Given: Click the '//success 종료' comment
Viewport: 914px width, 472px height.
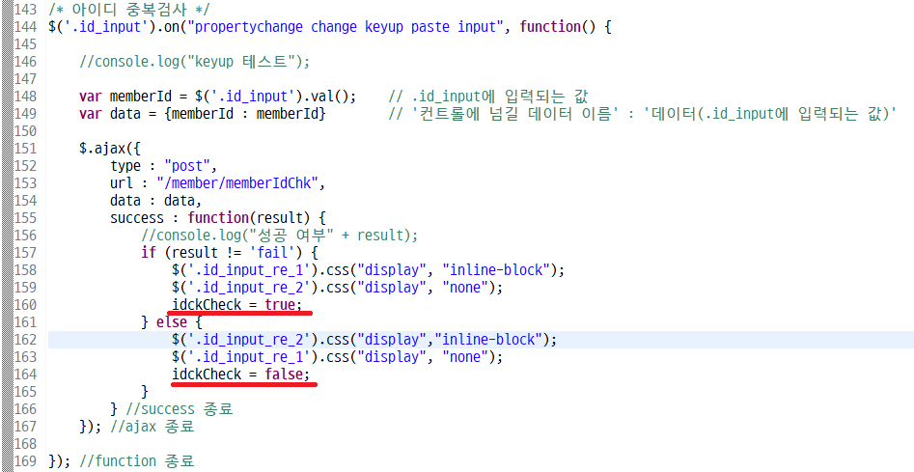Looking at the screenshot, I should (x=180, y=409).
